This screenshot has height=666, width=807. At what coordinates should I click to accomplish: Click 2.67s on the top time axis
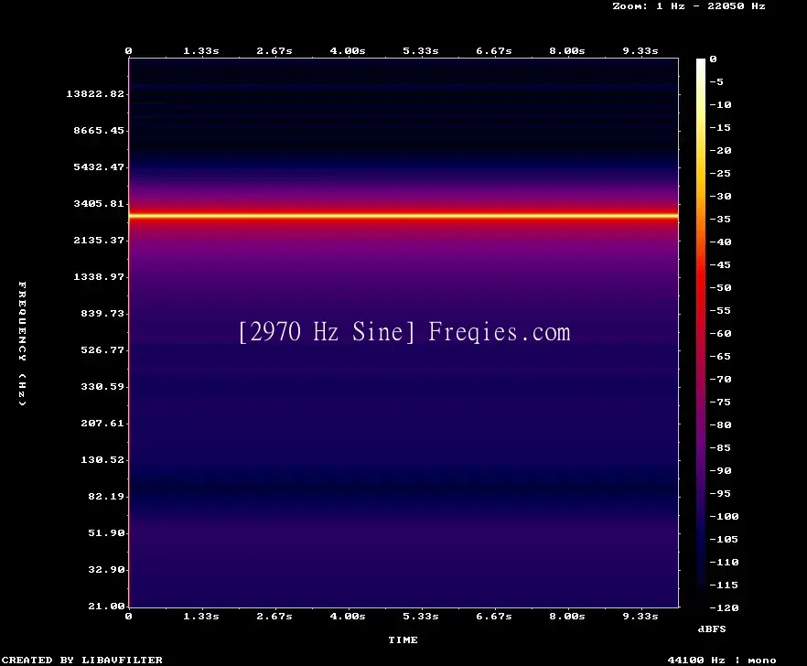(x=274, y=51)
